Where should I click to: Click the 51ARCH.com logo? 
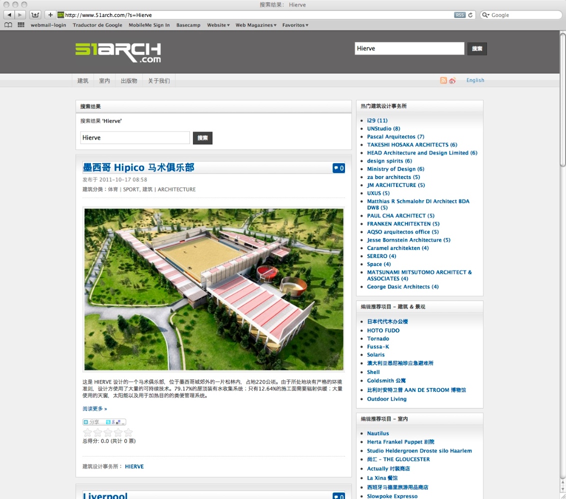tap(118, 52)
